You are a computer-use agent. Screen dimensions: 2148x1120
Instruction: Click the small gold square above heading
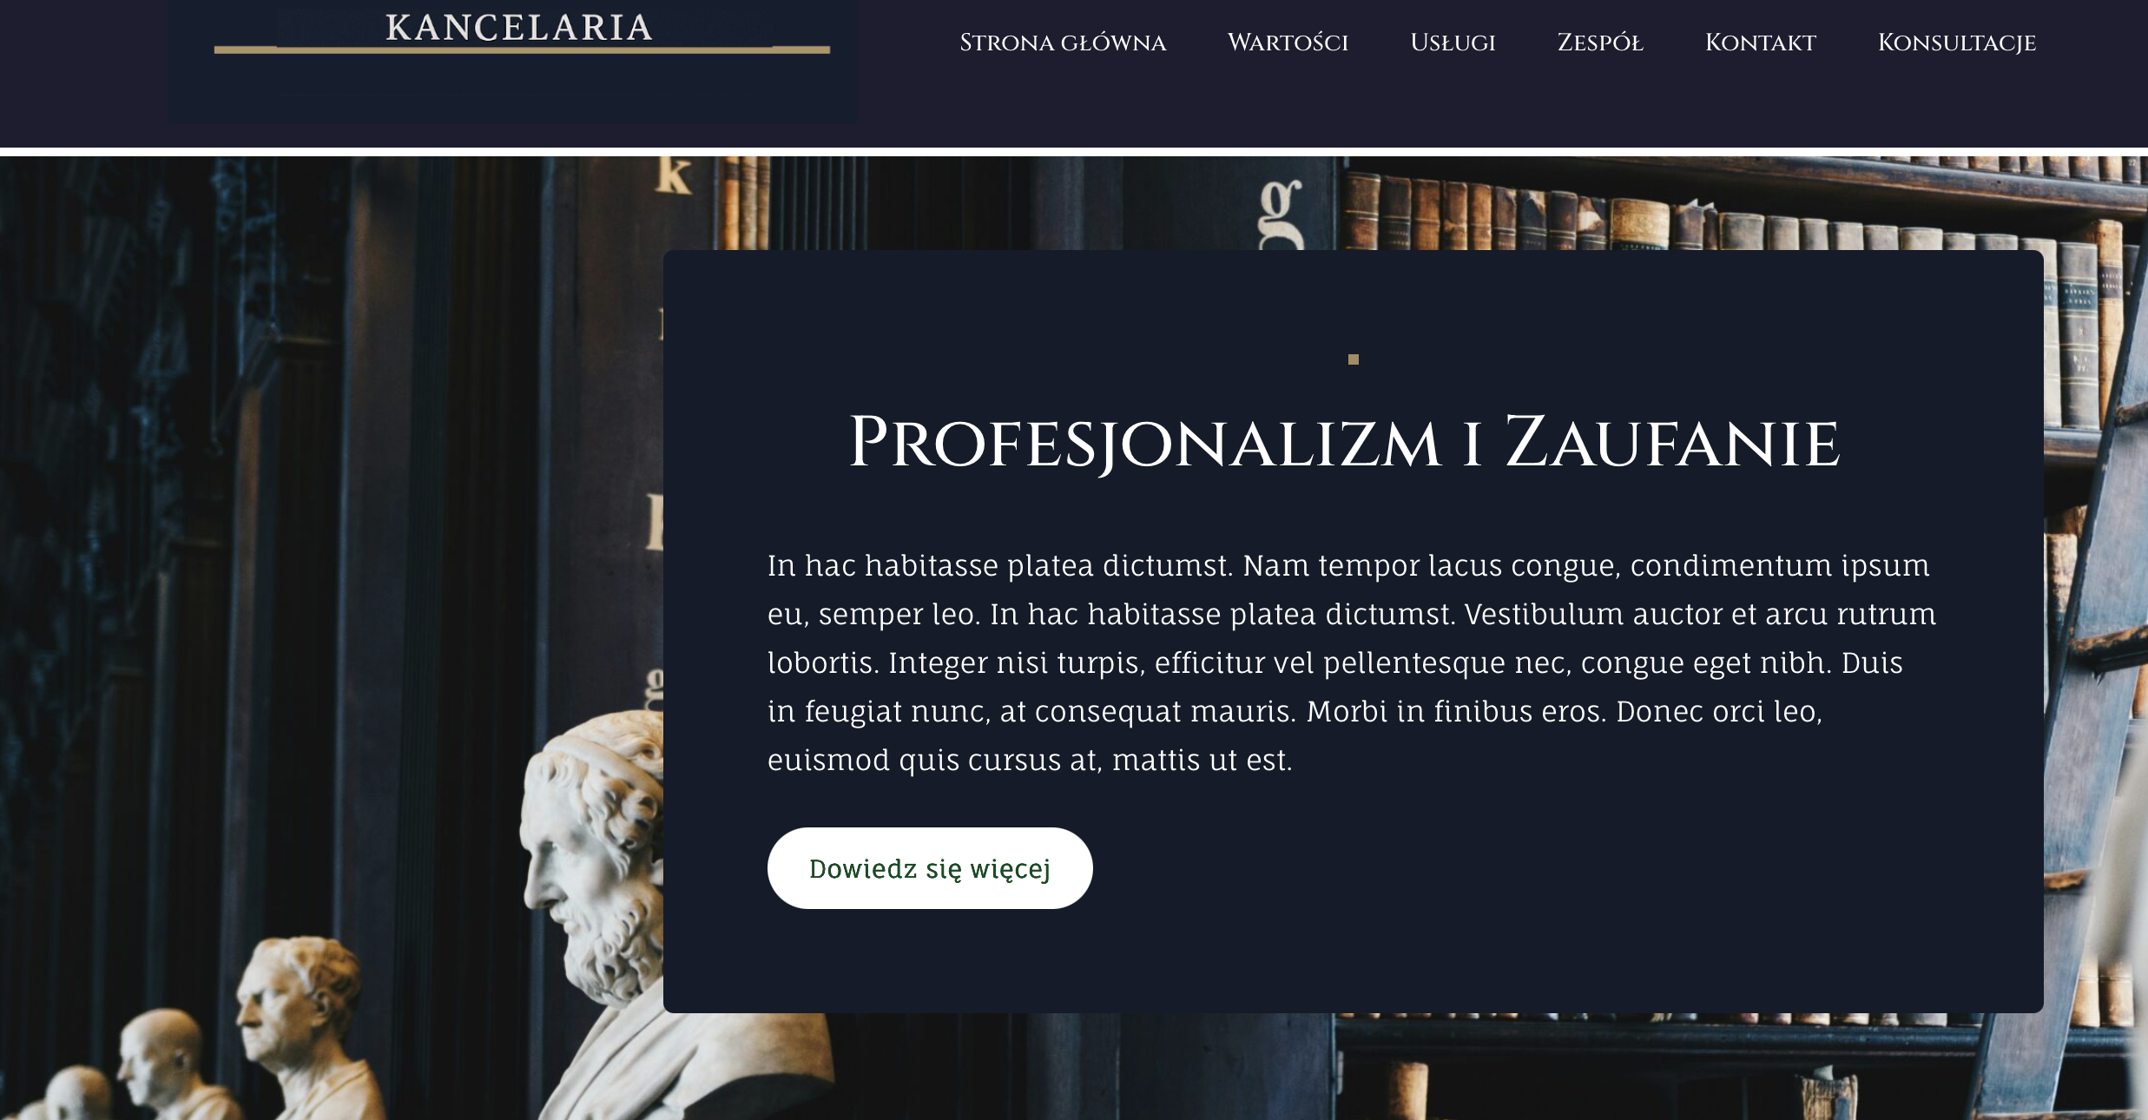click(1353, 359)
